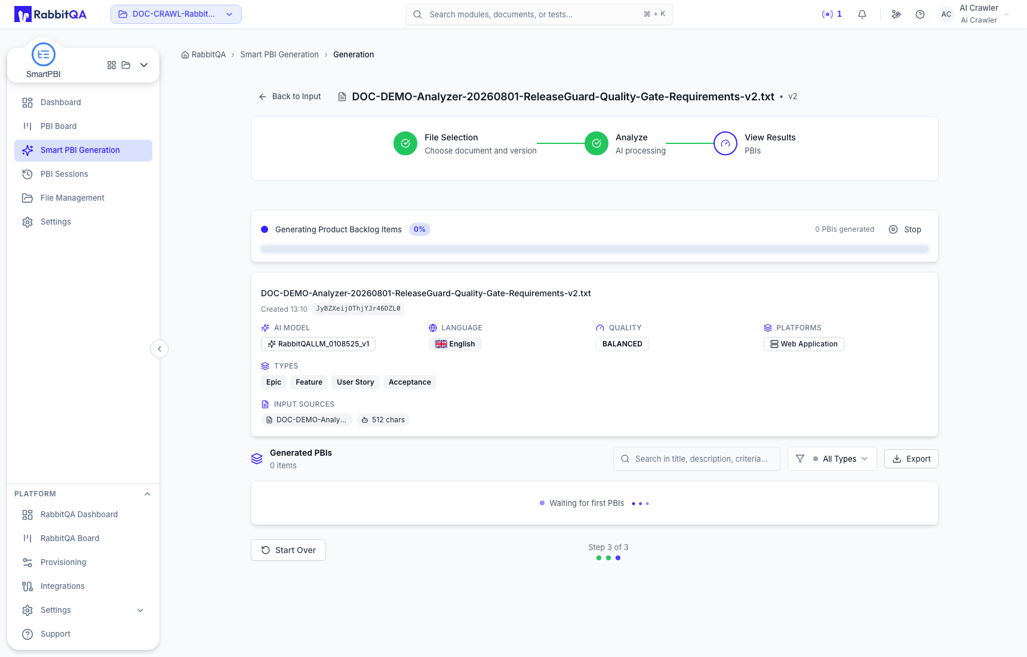Expand the platform Settings submenu chevron

140,610
